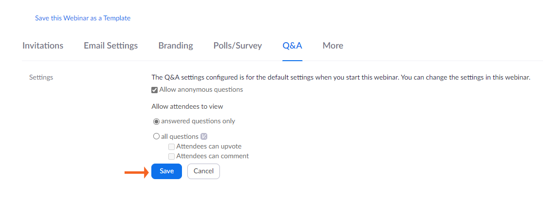Viewport: 543px width, 199px height.
Task: Select the 'all questions' radio button
Action: [157, 137]
